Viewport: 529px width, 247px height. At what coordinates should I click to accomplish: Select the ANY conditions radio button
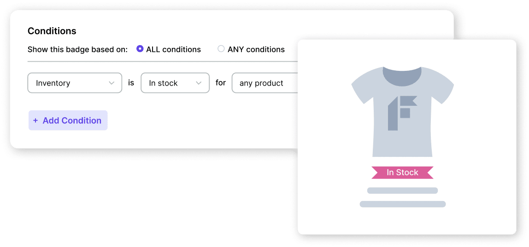(x=221, y=49)
